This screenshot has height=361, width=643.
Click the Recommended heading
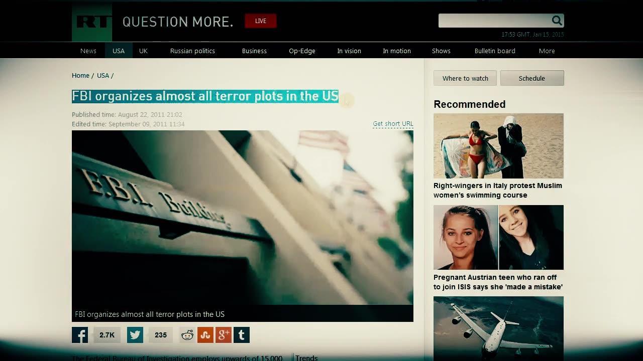pyautogui.click(x=470, y=104)
